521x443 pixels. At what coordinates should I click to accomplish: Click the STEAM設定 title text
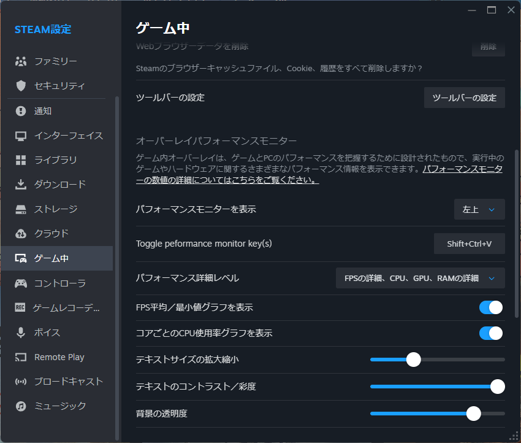click(x=43, y=29)
